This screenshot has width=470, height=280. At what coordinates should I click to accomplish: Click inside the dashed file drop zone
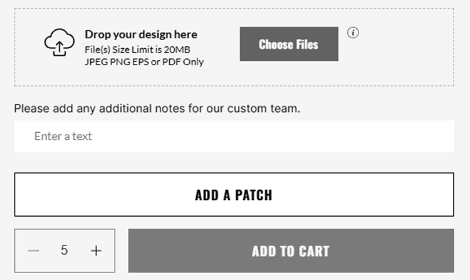[234, 48]
